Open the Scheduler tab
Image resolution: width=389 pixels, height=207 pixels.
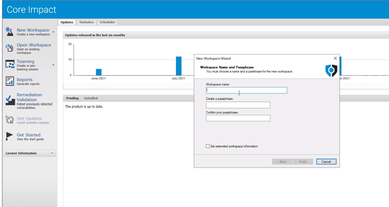point(107,22)
